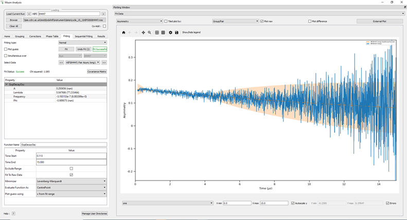407x220 pixels.
Task: Click the lines list icon in plot toolbar
Action: point(163,32)
